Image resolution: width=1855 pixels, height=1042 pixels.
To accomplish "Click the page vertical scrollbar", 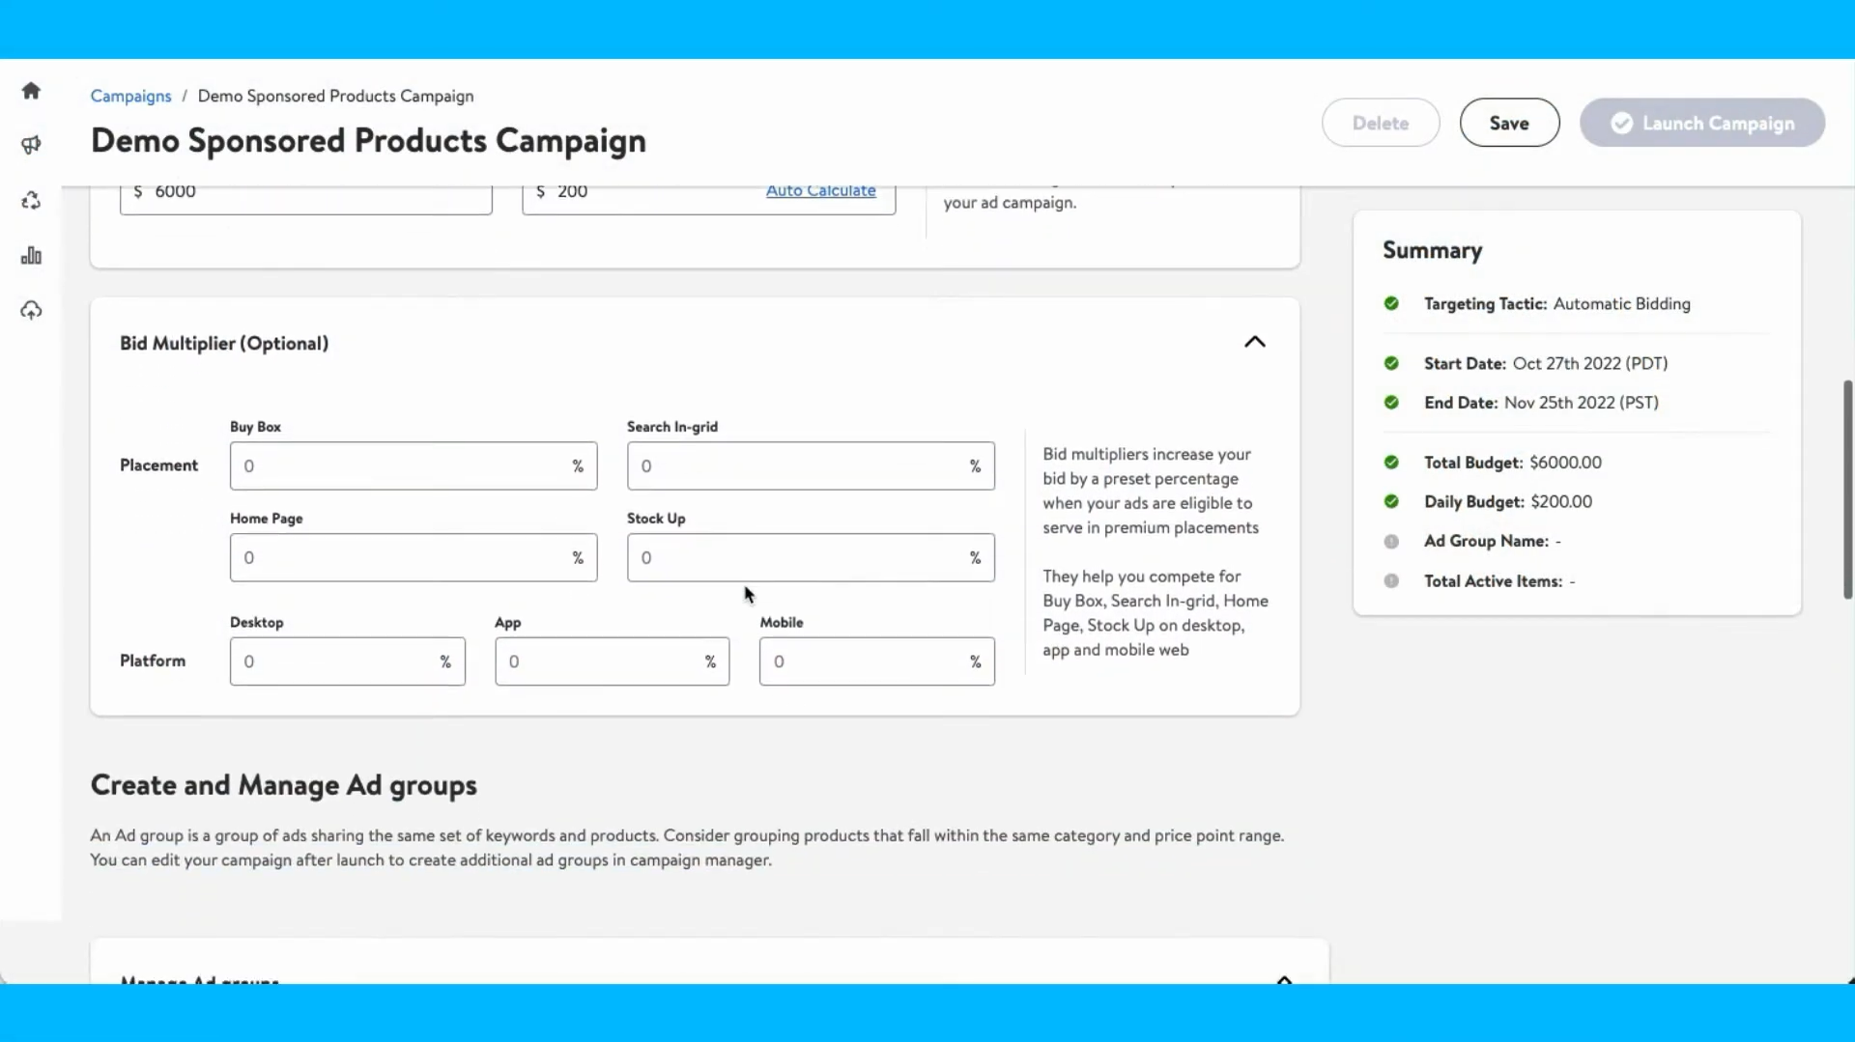I will pos(1847,489).
